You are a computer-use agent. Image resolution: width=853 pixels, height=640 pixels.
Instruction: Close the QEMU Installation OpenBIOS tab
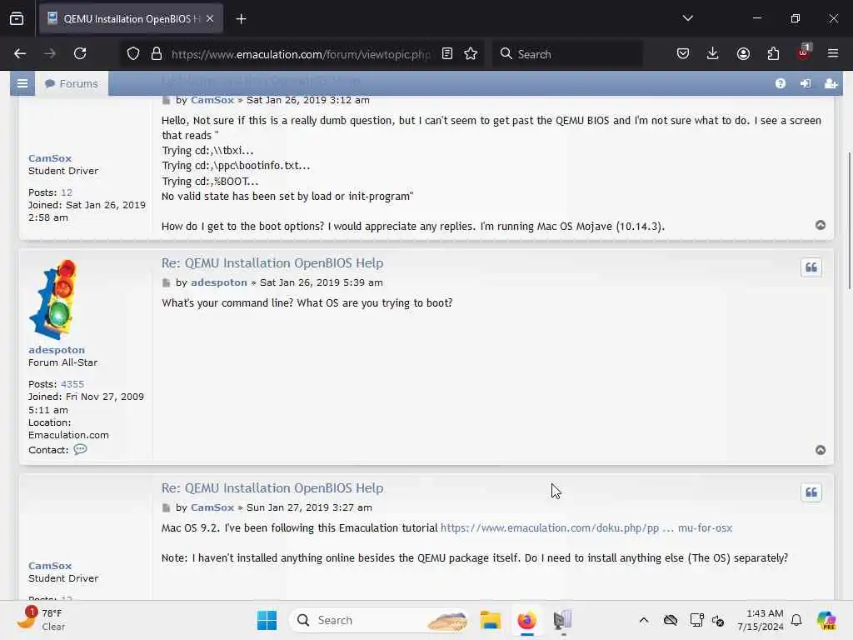tap(210, 18)
